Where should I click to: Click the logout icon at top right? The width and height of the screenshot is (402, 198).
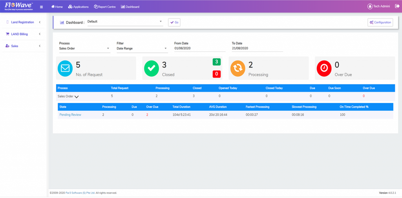[x=397, y=6]
